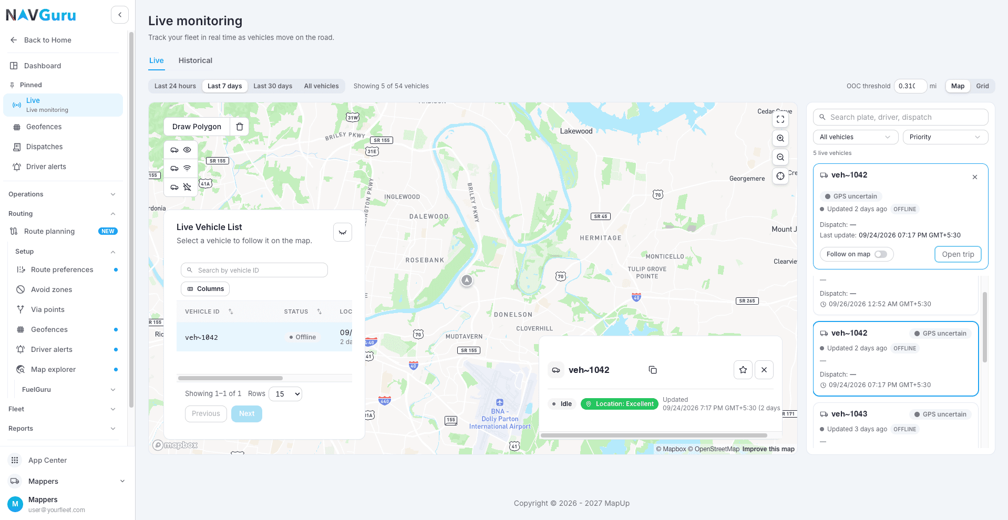The height and width of the screenshot is (520, 1008).
Task: Select the Last 24 hours filter
Action: (175, 86)
